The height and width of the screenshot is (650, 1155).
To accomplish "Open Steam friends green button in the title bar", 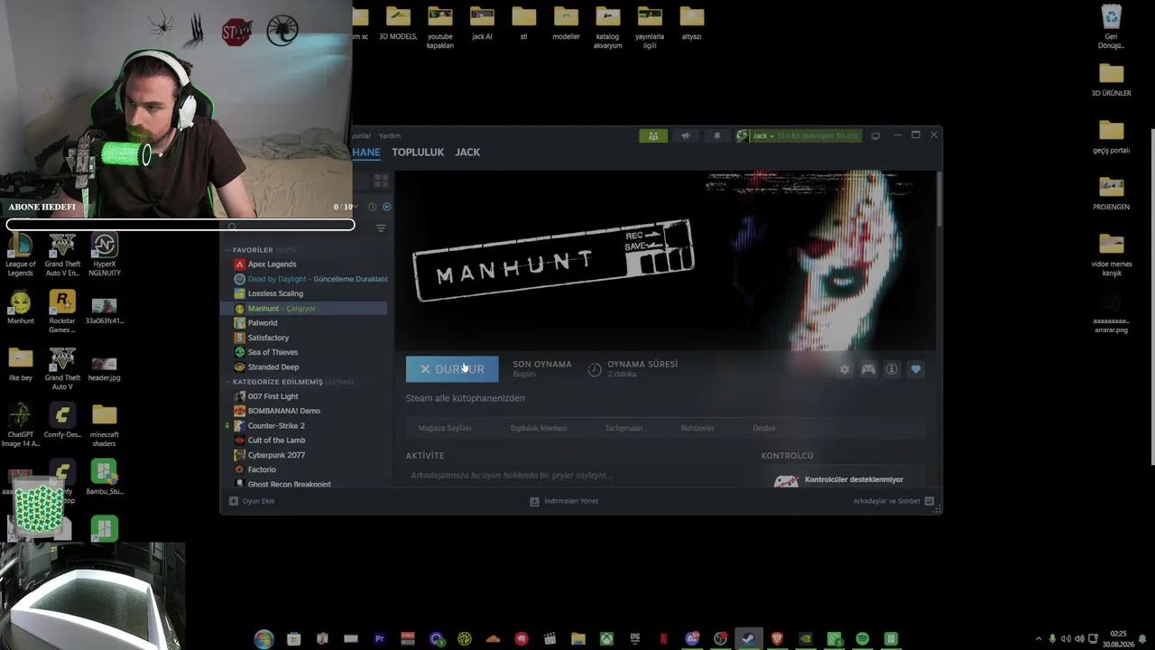I will coord(653,135).
